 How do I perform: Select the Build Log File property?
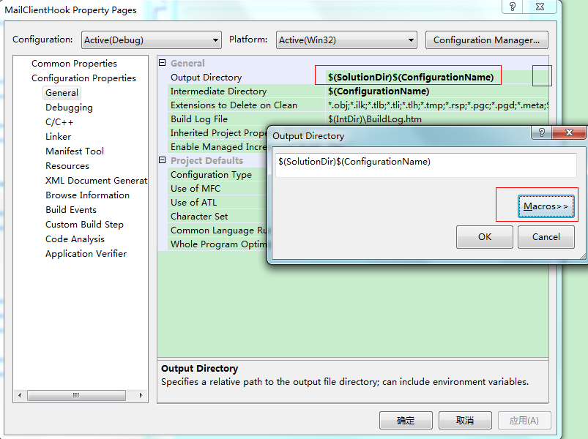pyautogui.click(x=198, y=119)
